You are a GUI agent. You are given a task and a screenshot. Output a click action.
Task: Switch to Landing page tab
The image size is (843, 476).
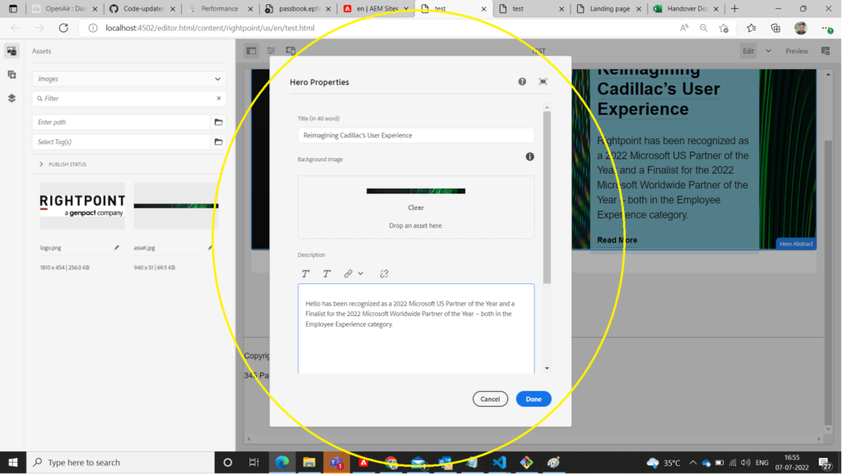pyautogui.click(x=609, y=8)
